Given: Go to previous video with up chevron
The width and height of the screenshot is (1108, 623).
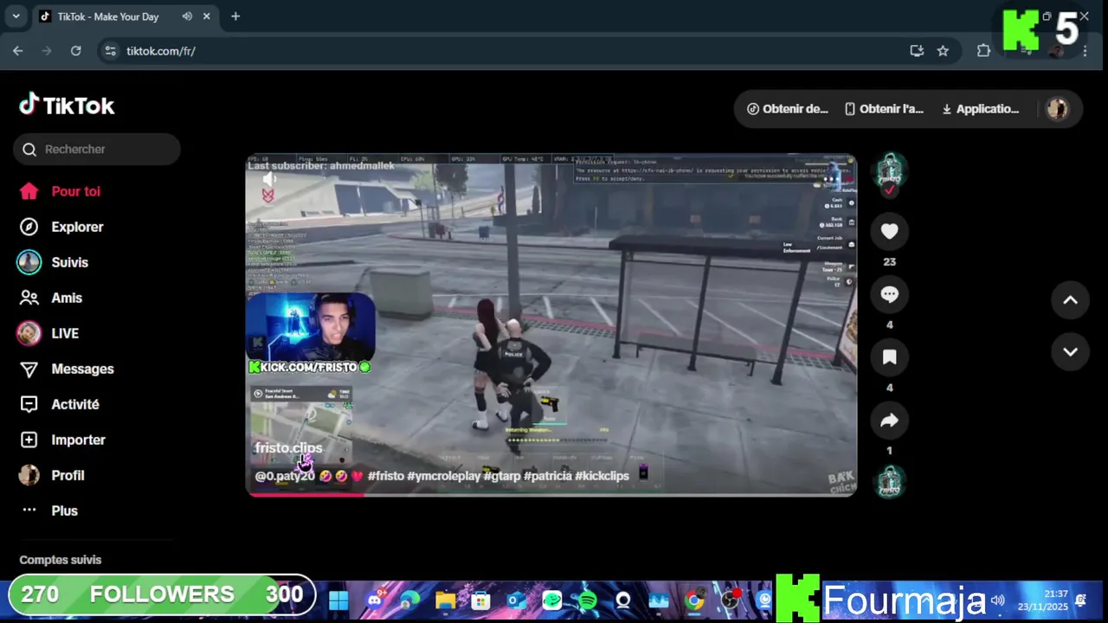Looking at the screenshot, I should [1070, 299].
